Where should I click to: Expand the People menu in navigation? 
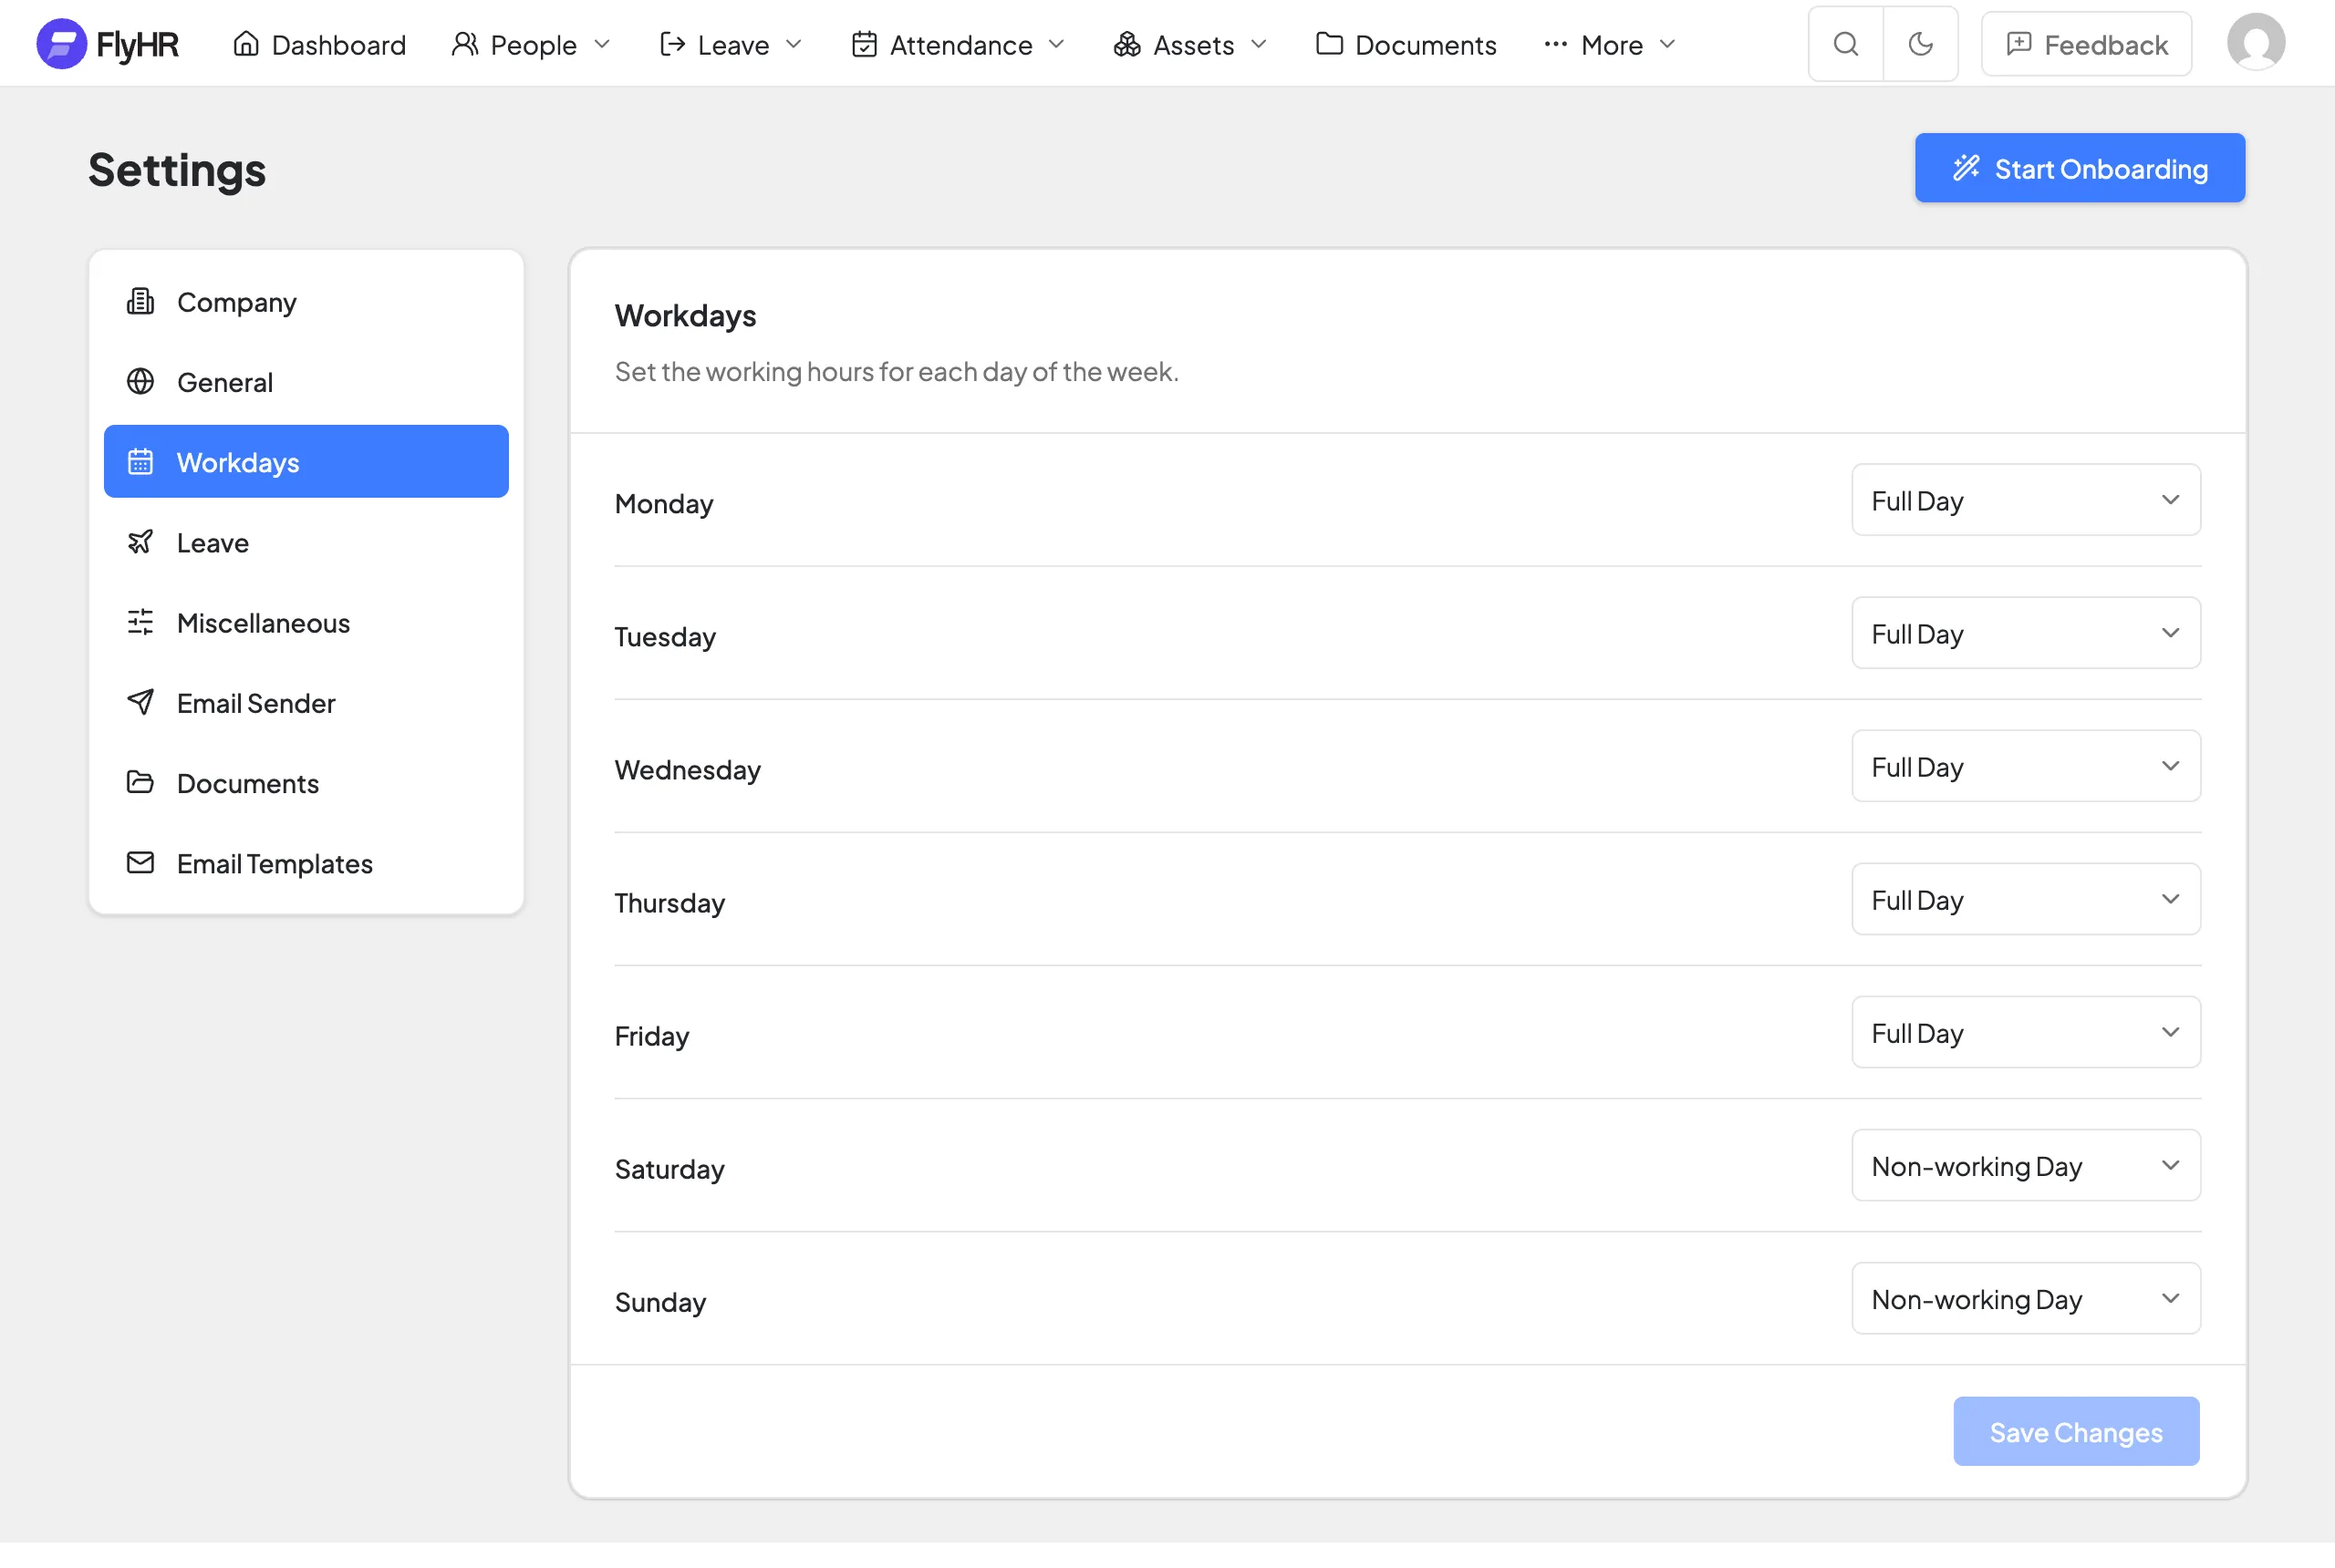530,44
